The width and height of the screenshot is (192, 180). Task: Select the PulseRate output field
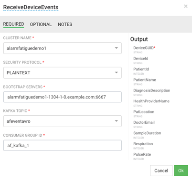click(142, 154)
